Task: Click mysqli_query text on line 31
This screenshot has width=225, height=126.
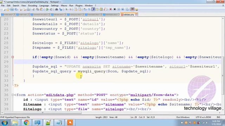Action: coord(92,71)
